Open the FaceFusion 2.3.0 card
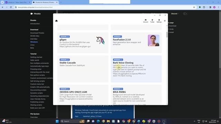The image size is (221, 124). pos(136,43)
